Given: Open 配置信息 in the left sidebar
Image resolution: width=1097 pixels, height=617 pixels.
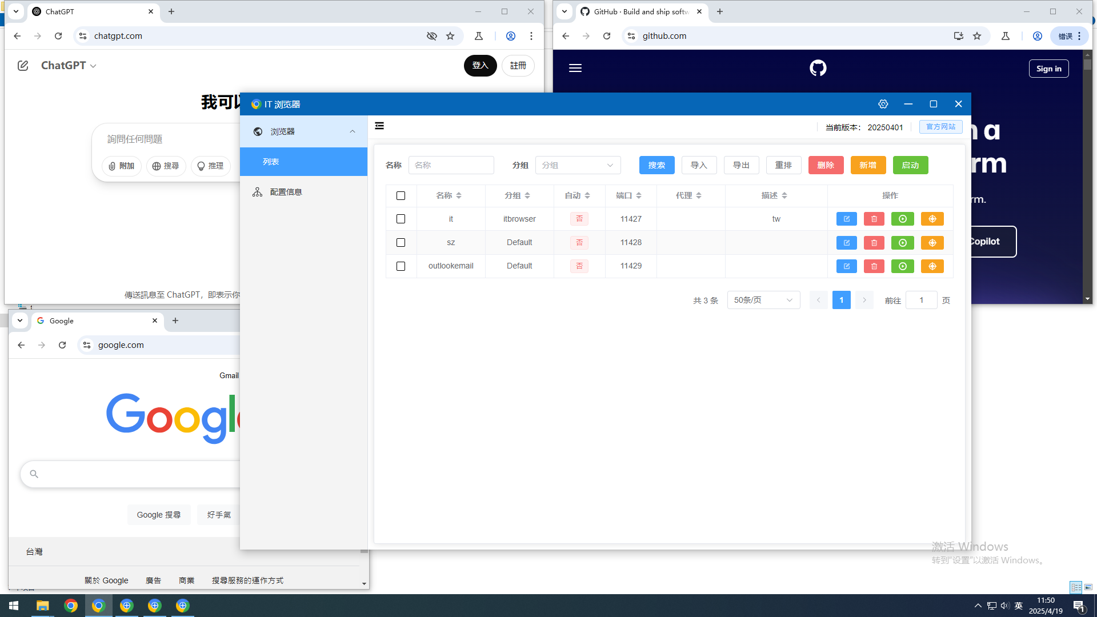Looking at the screenshot, I should pos(286,191).
